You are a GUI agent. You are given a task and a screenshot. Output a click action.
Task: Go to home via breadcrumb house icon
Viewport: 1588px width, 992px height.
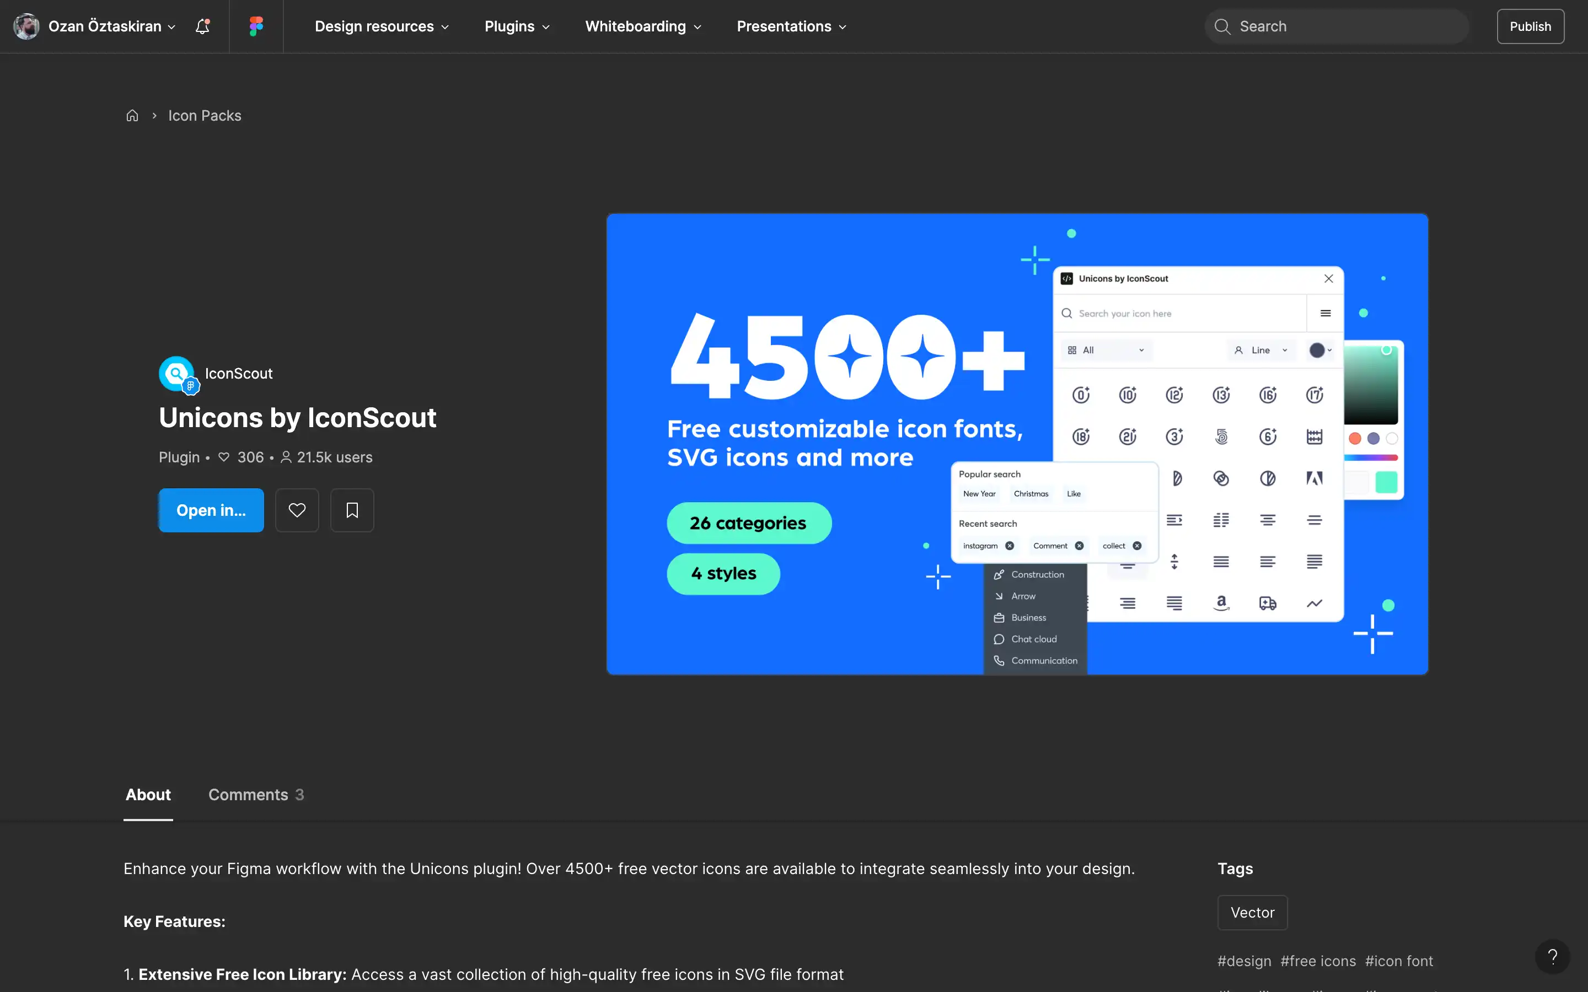132,116
